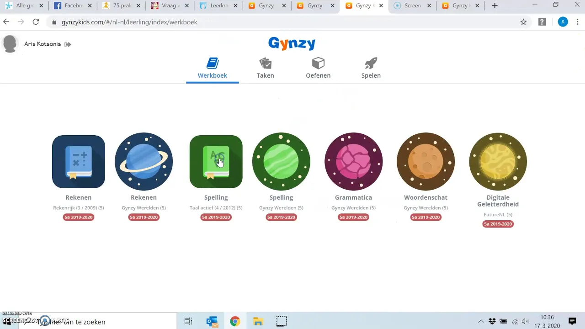Click the Woordenschat label text
Screen dimensions: 585x329
[425, 197]
